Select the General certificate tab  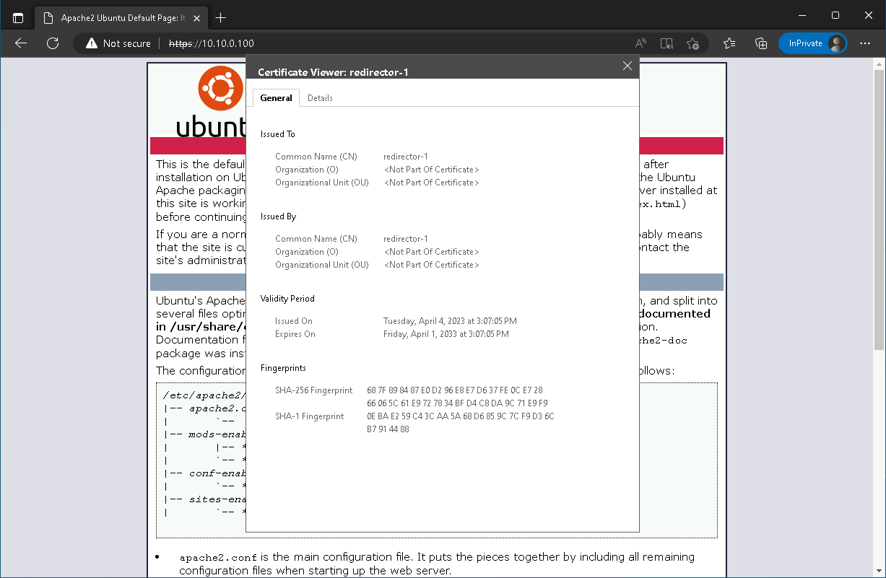coord(276,98)
